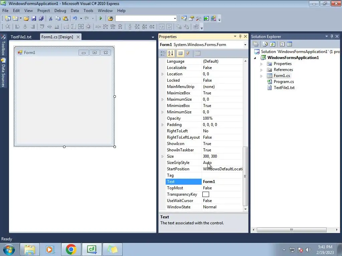Close the Form1.cs [Design] tab

pyautogui.click(x=78, y=37)
